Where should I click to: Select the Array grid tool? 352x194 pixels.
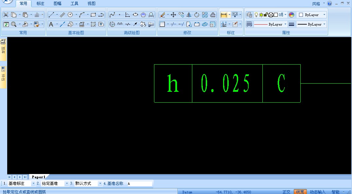[x=205, y=15]
